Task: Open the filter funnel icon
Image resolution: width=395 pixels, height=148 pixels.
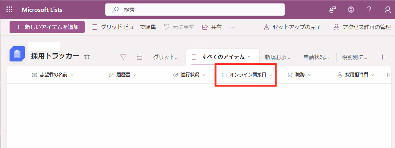Action: point(123,57)
